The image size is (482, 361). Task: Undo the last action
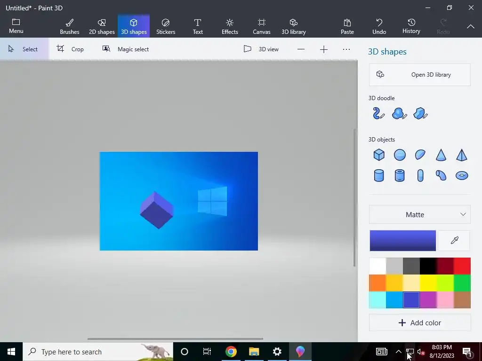pos(379,26)
